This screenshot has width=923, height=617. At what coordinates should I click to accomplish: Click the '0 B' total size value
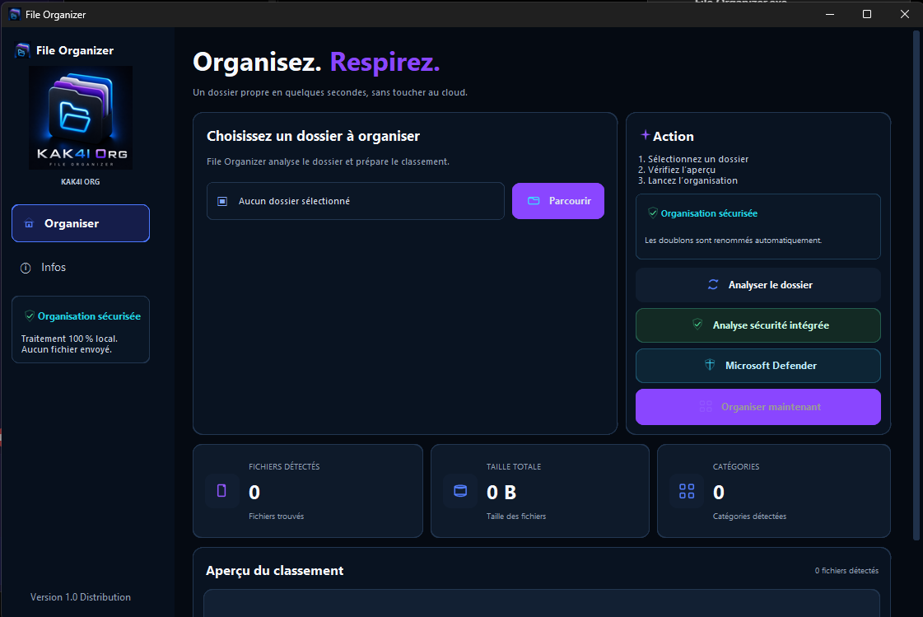[501, 492]
